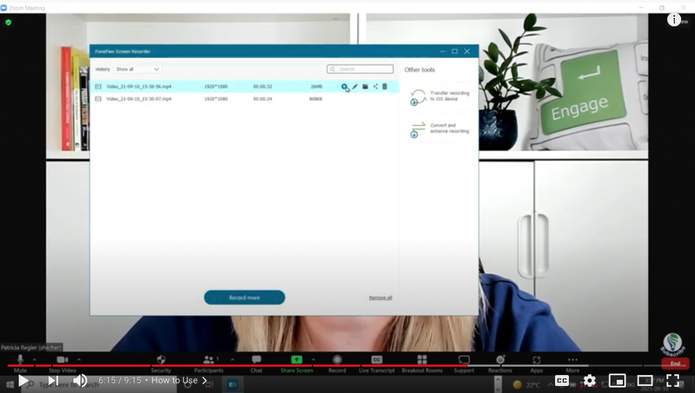Click the video file icon beside Video_21-09-10_15-36-56.mp4

[98, 87]
